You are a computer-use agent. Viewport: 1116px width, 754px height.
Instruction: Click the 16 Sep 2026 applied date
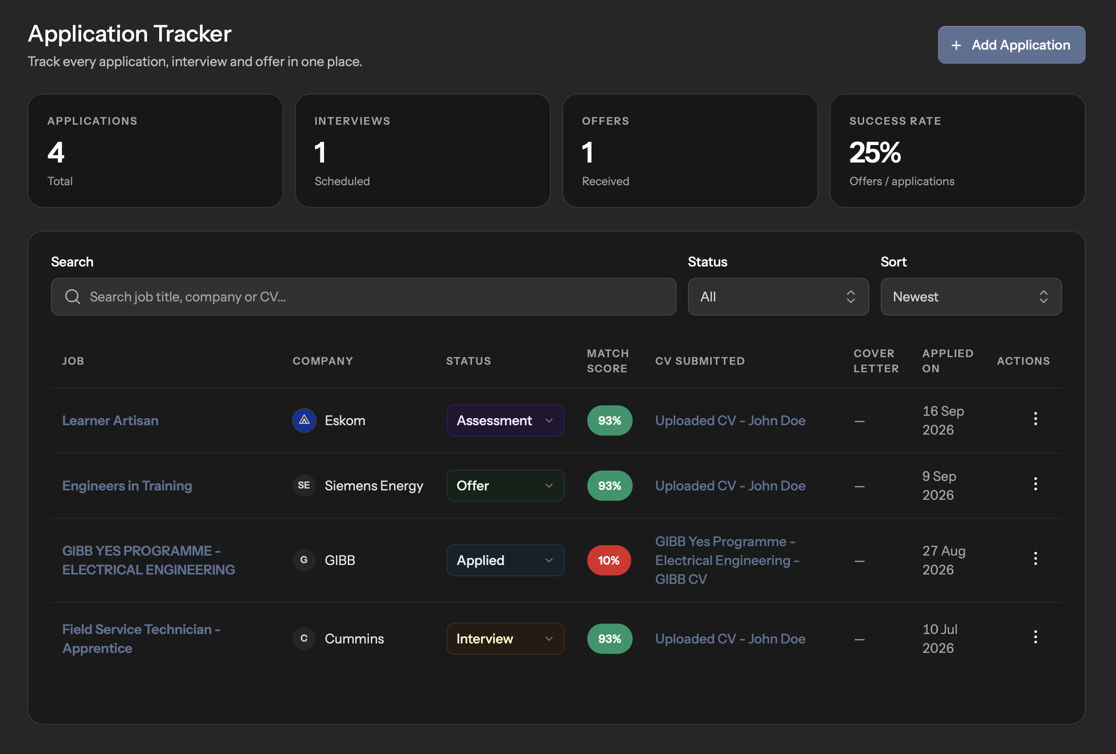[943, 420]
